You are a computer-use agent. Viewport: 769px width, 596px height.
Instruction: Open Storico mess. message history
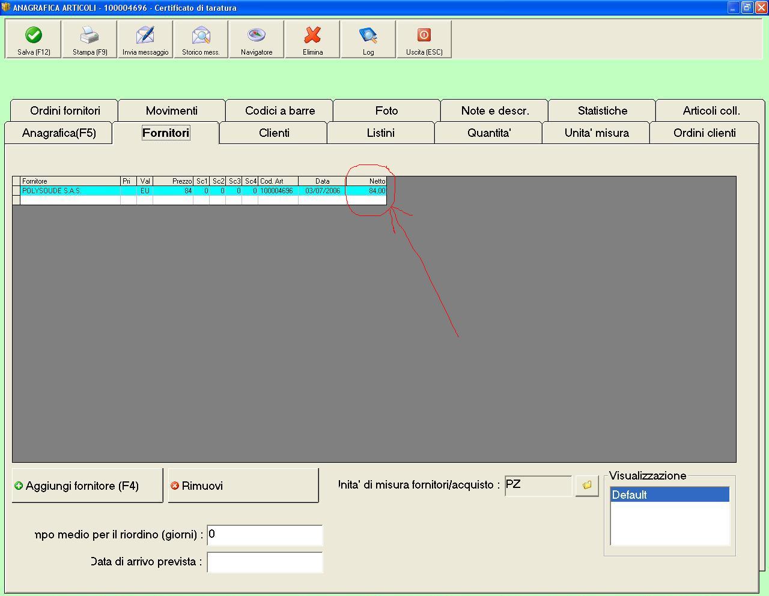tap(201, 40)
